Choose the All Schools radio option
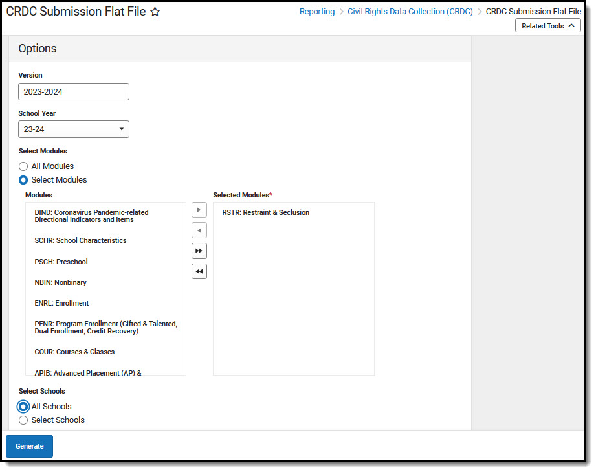 tap(23, 407)
